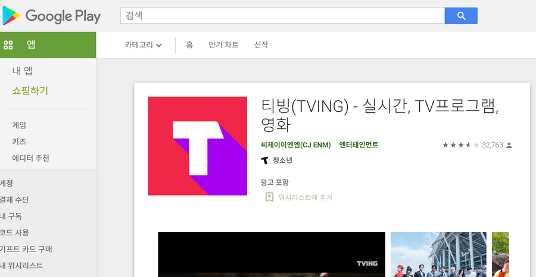The width and height of the screenshot is (536, 277).
Task: Open 내 앱 in sidebar
Action: click(x=23, y=71)
